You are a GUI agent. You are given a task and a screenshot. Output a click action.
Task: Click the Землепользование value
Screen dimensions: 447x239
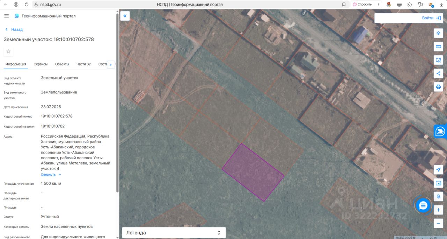pos(59,92)
